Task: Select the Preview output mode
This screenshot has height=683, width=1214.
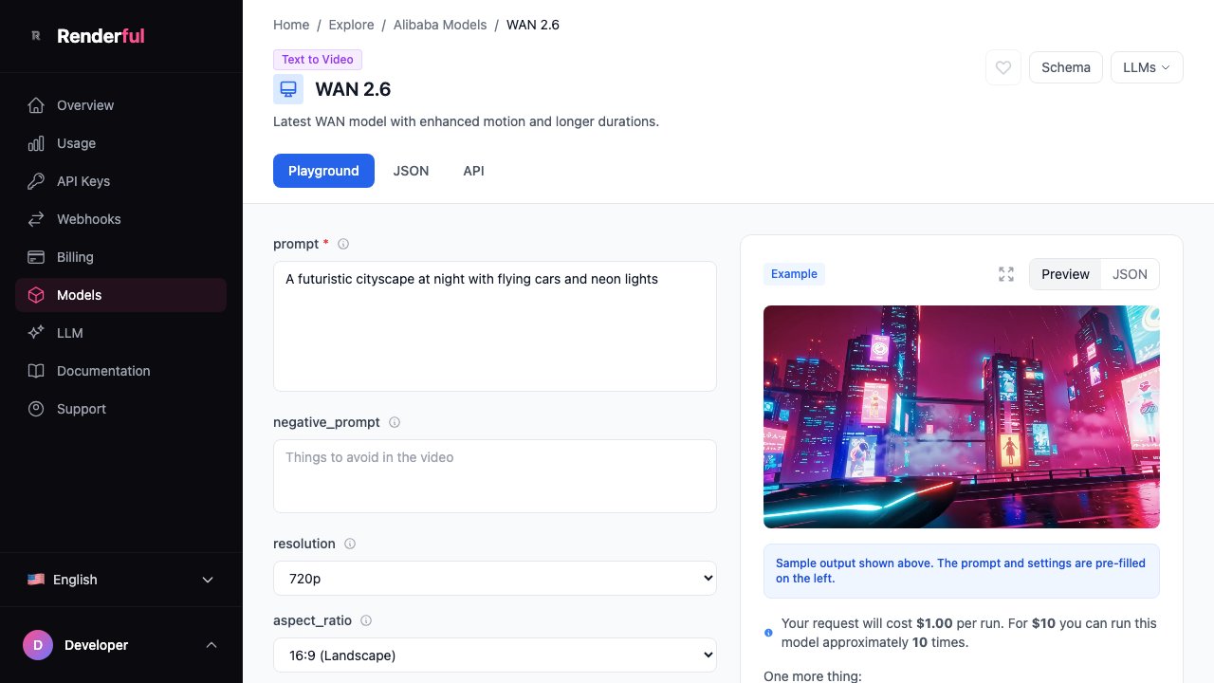Action: pos(1065,274)
